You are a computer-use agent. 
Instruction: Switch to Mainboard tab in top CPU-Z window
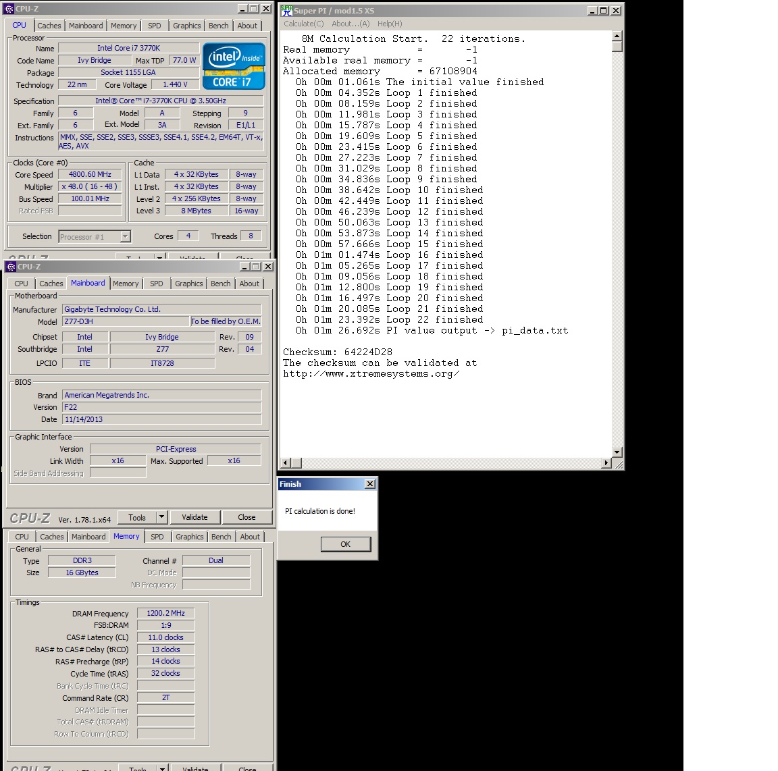pos(86,26)
